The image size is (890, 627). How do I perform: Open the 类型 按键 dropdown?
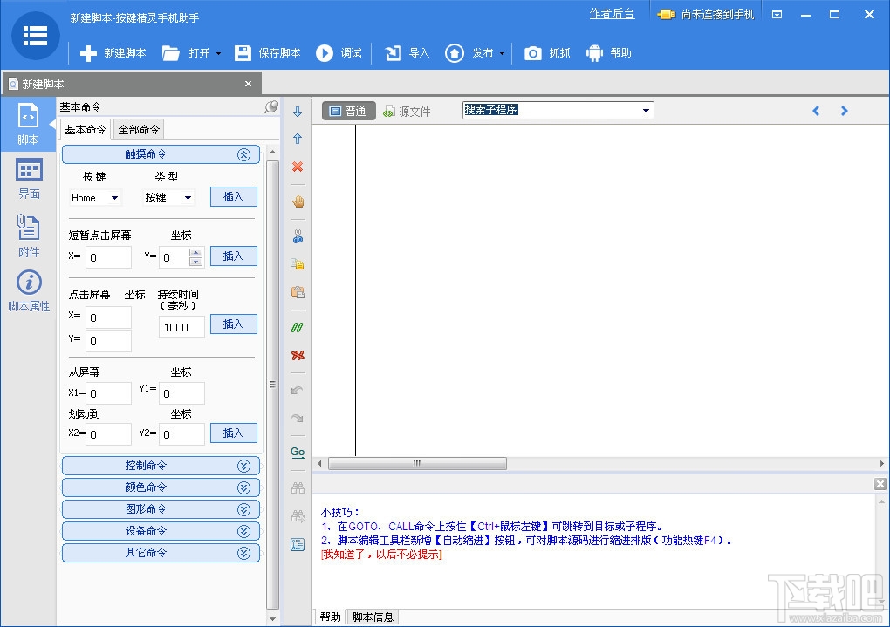[168, 198]
